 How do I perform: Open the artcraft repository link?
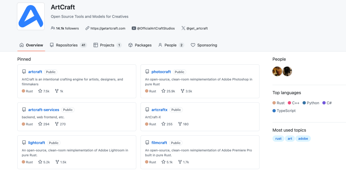click(x=35, y=72)
